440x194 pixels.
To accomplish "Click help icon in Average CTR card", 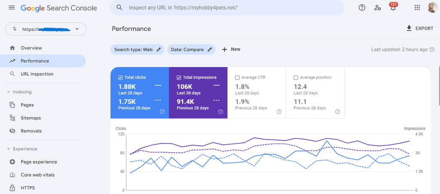I will (x=279, y=112).
